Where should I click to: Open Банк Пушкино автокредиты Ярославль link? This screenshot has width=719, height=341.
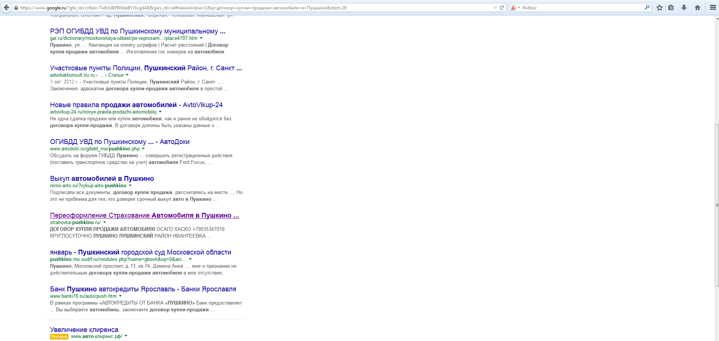143,289
